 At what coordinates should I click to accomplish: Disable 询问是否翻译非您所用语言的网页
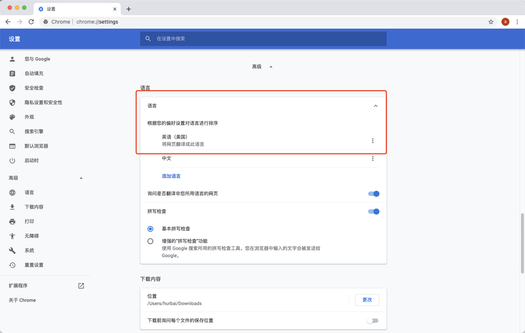pos(374,193)
